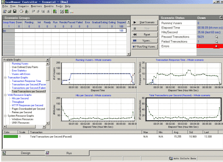Click the green graph toolbar icon second from the right
The width and height of the screenshot is (223, 162).
pos(67,11)
